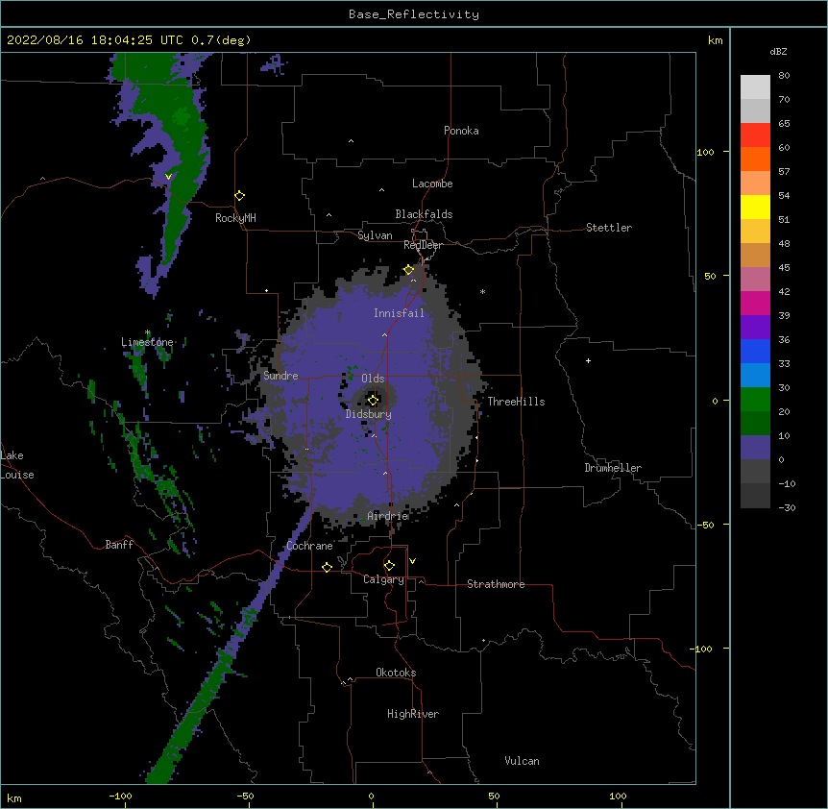The image size is (828, 809).
Task: Click the RedDeer city label
Action: click(x=423, y=245)
